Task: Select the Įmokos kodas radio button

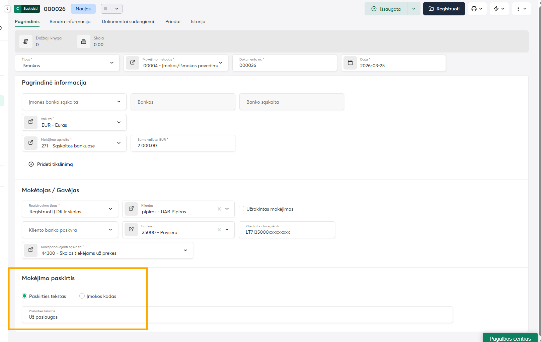Action: tap(82, 296)
